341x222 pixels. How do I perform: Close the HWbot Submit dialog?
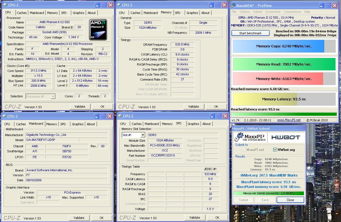(290, 200)
